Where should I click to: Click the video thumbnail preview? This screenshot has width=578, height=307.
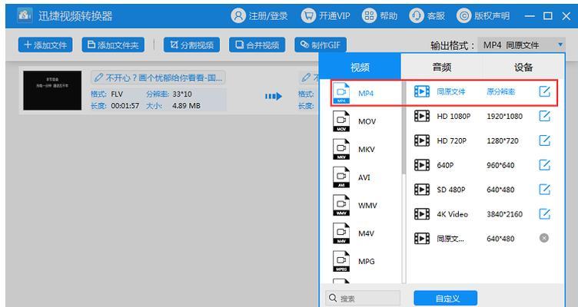pyautogui.click(x=52, y=91)
